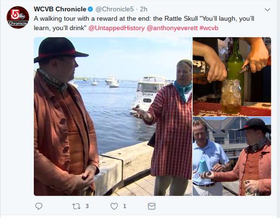Click the blue verified badge
The image size is (280, 218).
(x=90, y=9)
